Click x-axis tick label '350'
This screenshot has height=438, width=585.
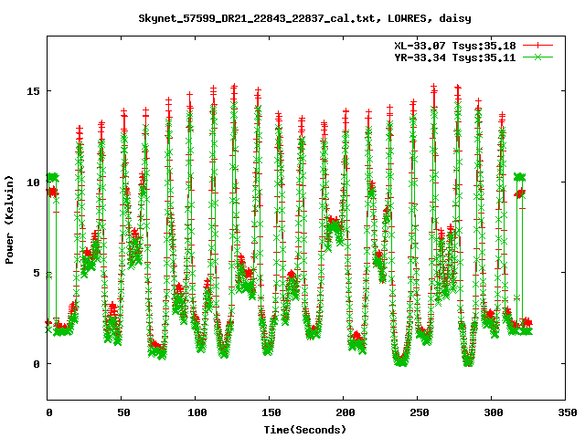(567, 412)
